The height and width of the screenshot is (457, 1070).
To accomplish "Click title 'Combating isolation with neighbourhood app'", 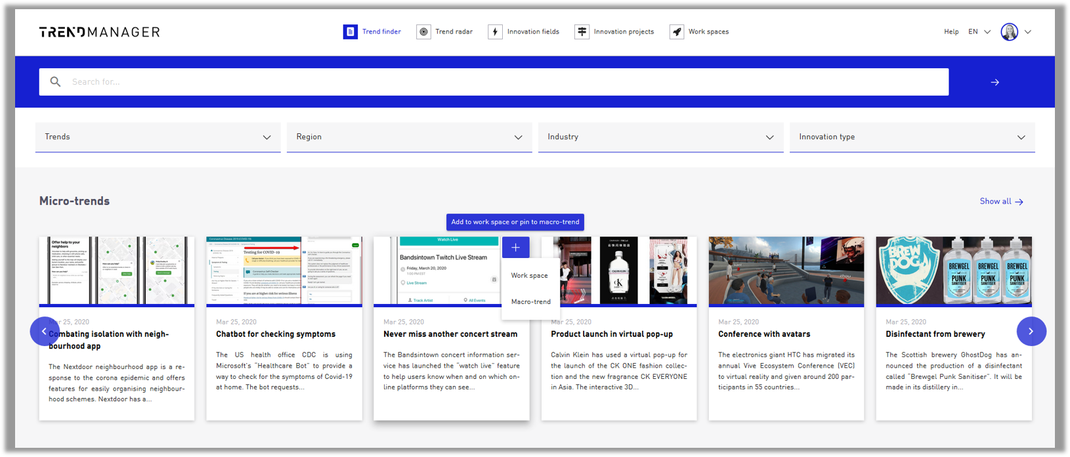I will pos(109,340).
